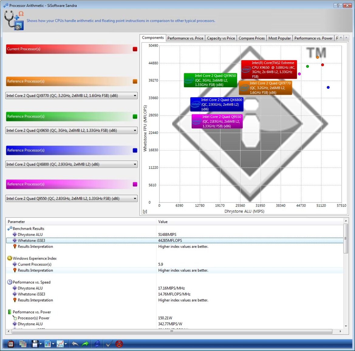Click the red data point on the chart

pyautogui.click(x=323, y=65)
